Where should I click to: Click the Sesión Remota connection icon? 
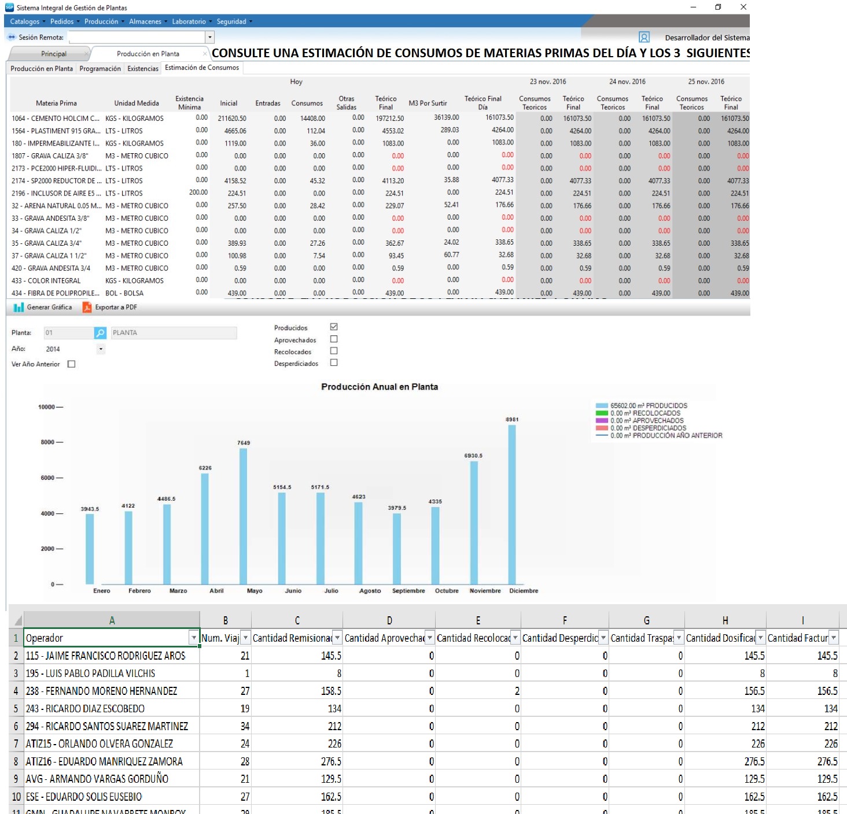click(x=11, y=37)
